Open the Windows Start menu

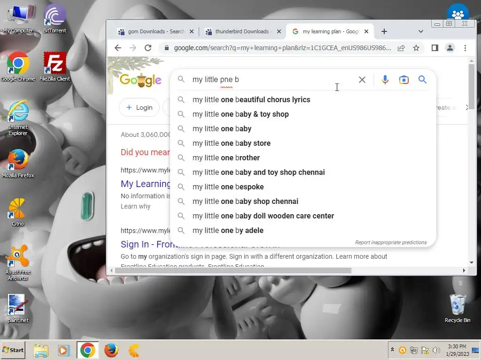[13, 350]
